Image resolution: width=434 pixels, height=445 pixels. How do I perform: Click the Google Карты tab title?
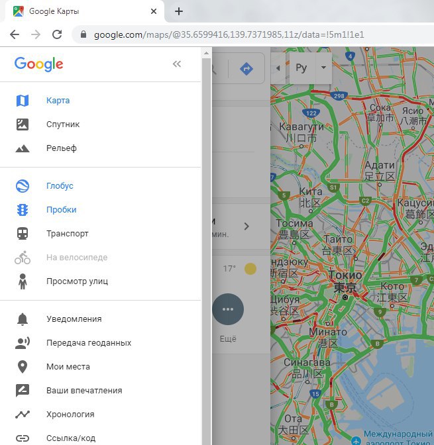tap(54, 11)
